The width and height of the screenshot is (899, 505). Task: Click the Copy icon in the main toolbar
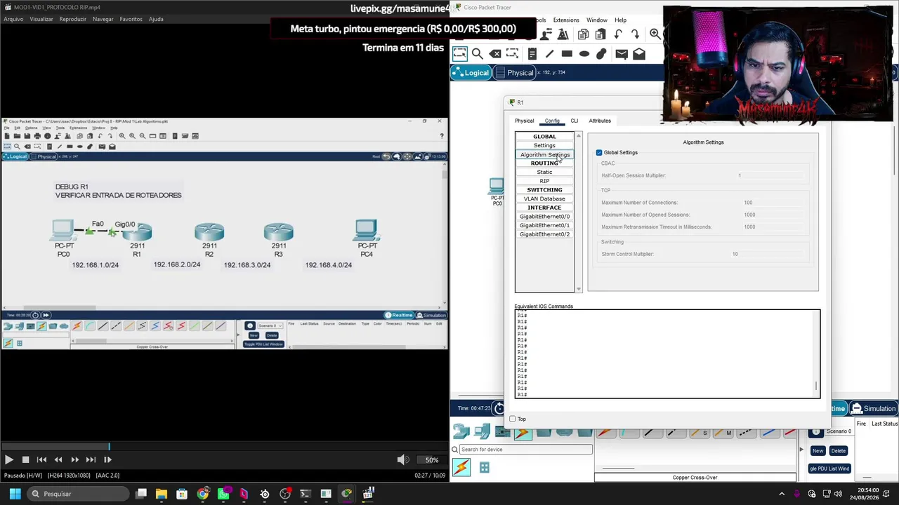click(583, 34)
